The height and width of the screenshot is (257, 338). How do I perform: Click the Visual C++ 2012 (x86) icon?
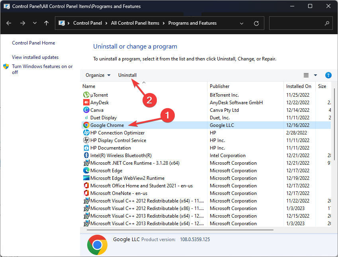coord(86,208)
